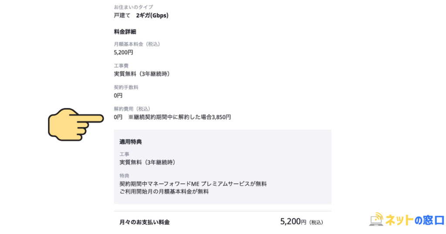This screenshot has width=446, height=234.
Task: Select the 契約手数料 label
Action: pos(126,87)
